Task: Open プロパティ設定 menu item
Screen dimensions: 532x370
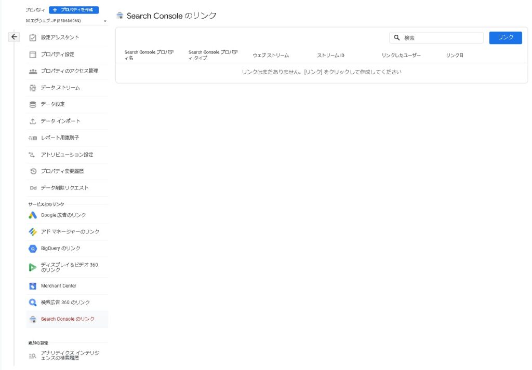Action: point(57,54)
